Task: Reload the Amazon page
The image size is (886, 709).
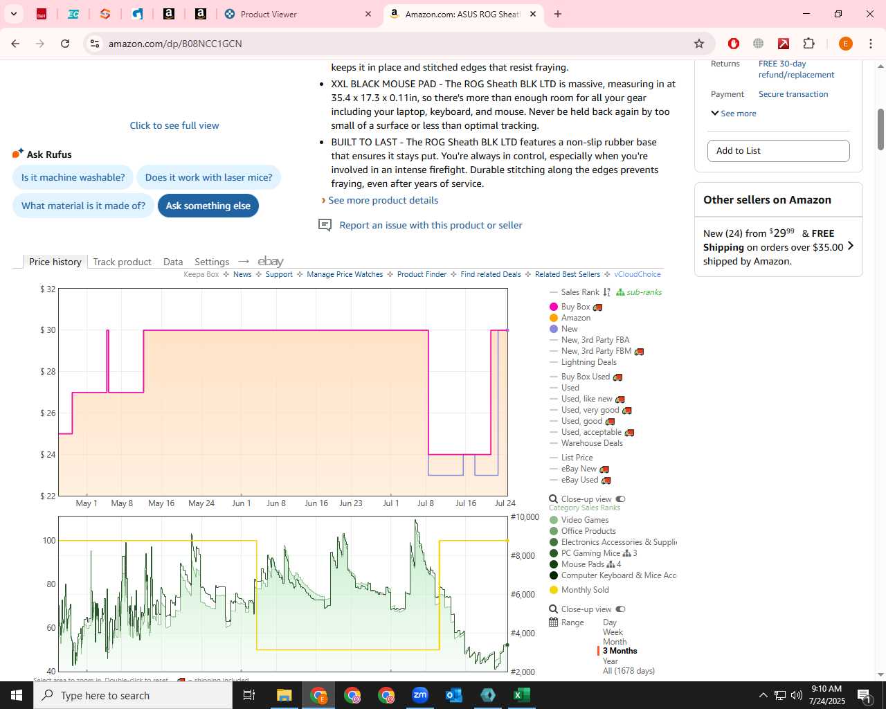Action: click(65, 44)
